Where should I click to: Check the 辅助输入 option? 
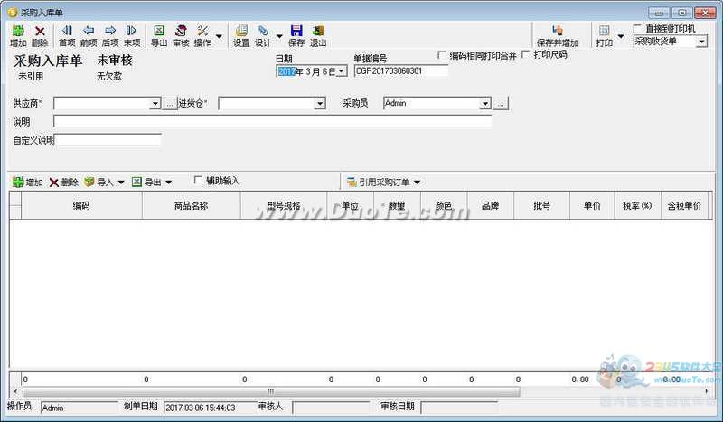tap(199, 181)
